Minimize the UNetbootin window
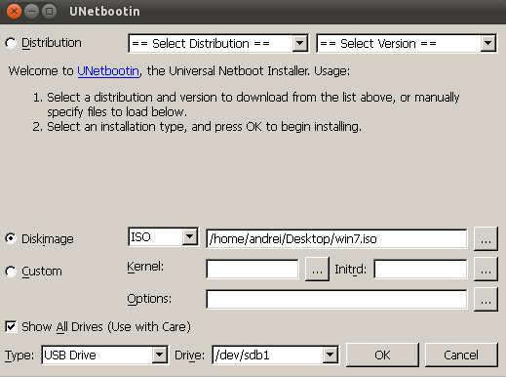This screenshot has width=506, height=377. pos(32,11)
